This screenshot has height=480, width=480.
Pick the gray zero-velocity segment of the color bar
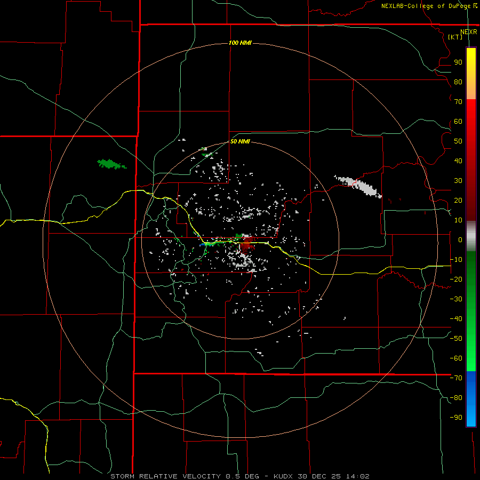[471, 236]
